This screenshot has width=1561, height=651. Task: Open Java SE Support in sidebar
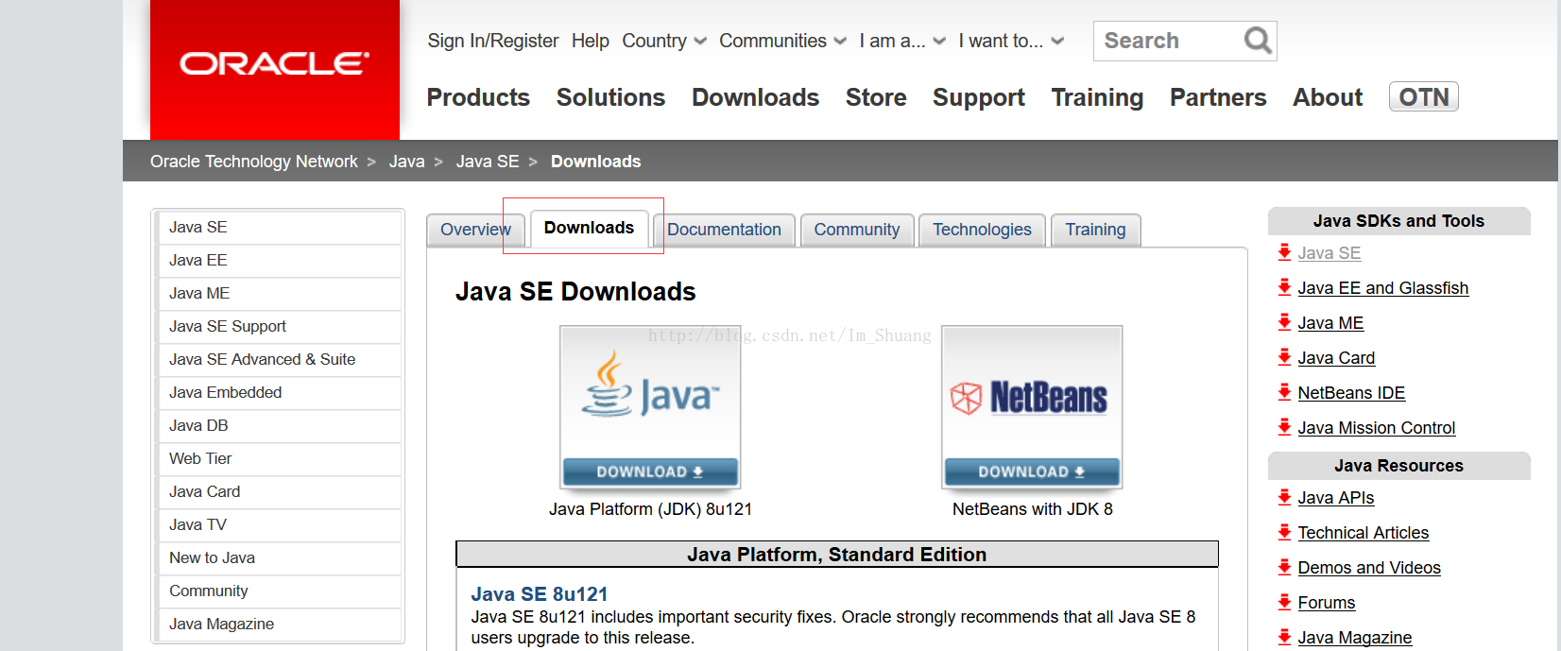[279, 327]
